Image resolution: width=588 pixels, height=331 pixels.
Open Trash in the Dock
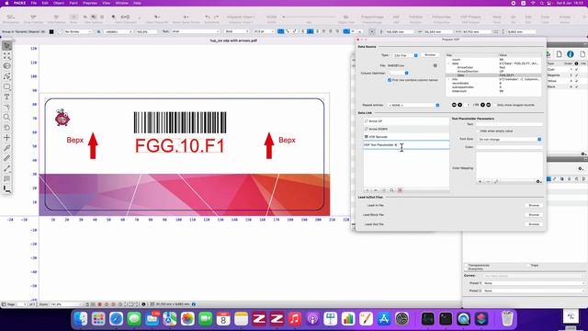point(507,319)
